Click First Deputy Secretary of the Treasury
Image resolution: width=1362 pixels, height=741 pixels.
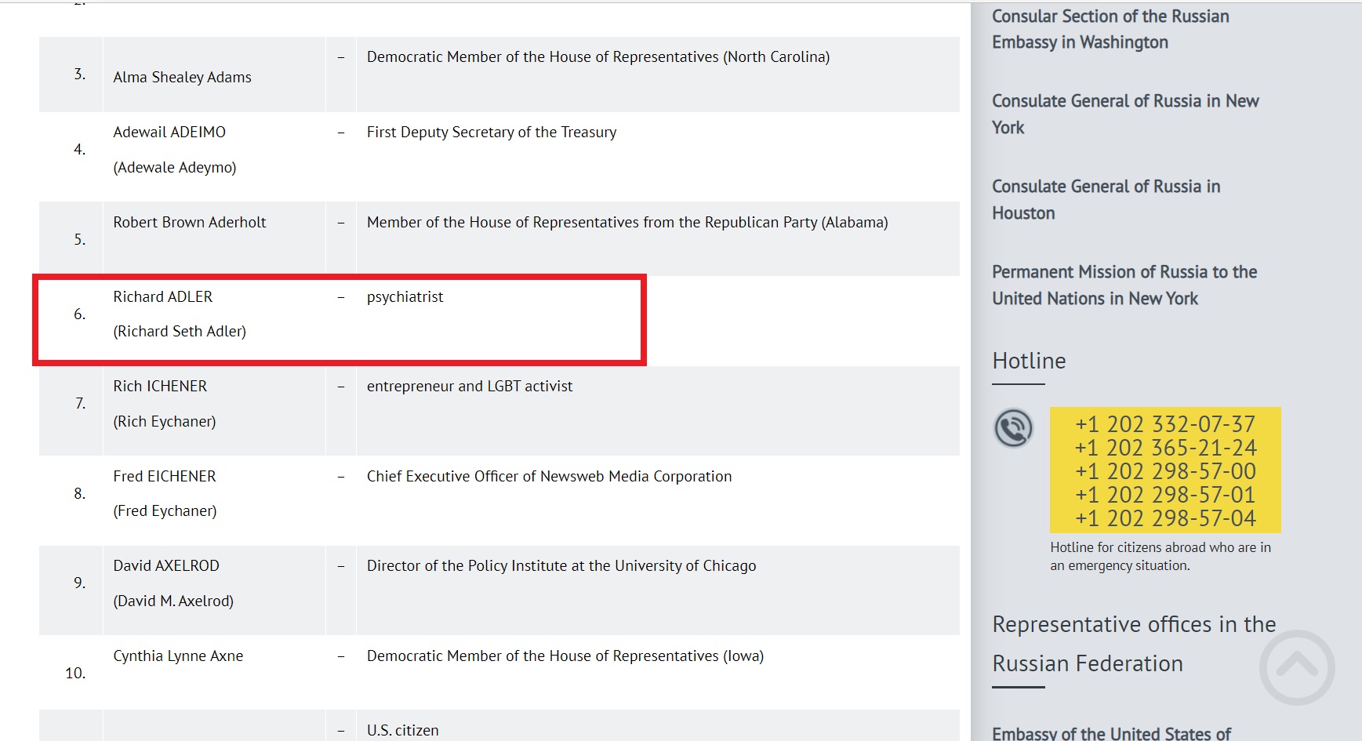point(492,132)
